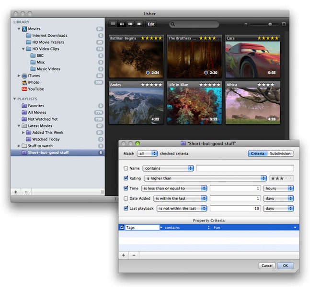Viewport: 310px width, 287px height.
Task: Collapse the HD Video Clips folder
Action: pyautogui.click(x=23, y=49)
